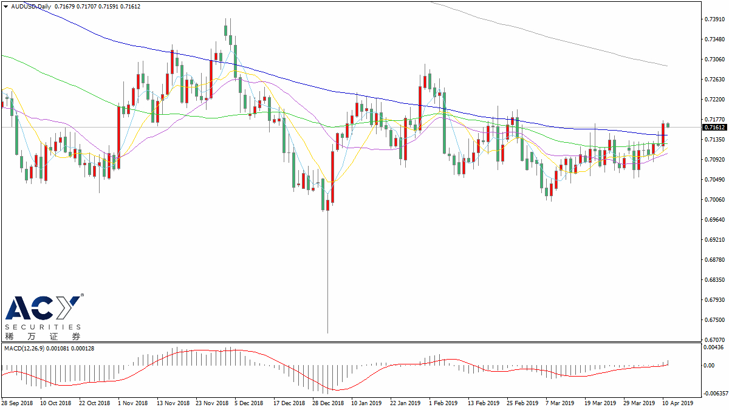Click the highest green candle in early December
729x410 pixels.
[x=226, y=29]
